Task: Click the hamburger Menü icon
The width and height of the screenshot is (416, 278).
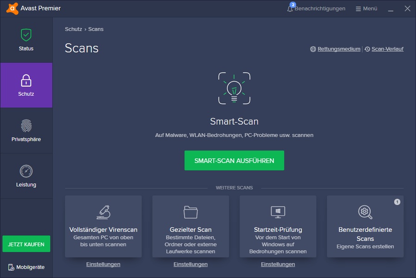Action: [x=358, y=9]
